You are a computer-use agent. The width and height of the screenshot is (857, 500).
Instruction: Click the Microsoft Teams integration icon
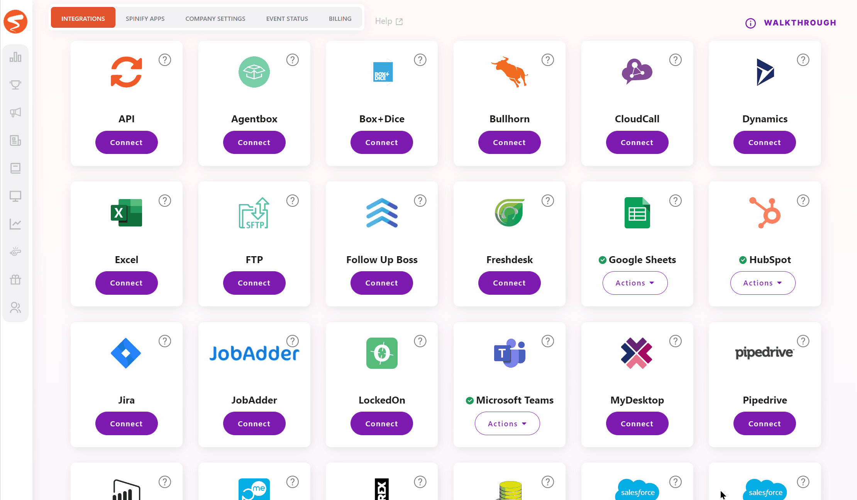[509, 353]
